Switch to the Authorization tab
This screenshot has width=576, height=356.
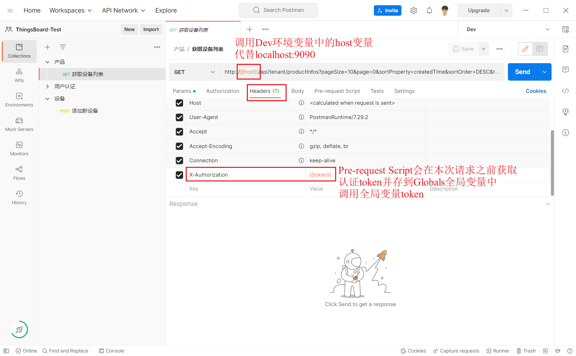[223, 91]
